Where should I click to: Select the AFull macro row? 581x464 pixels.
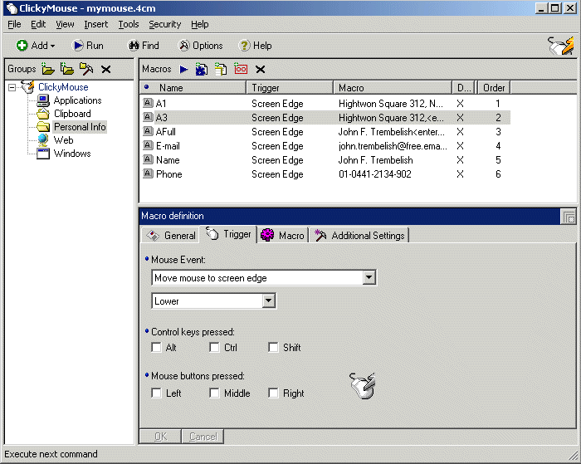pos(325,132)
